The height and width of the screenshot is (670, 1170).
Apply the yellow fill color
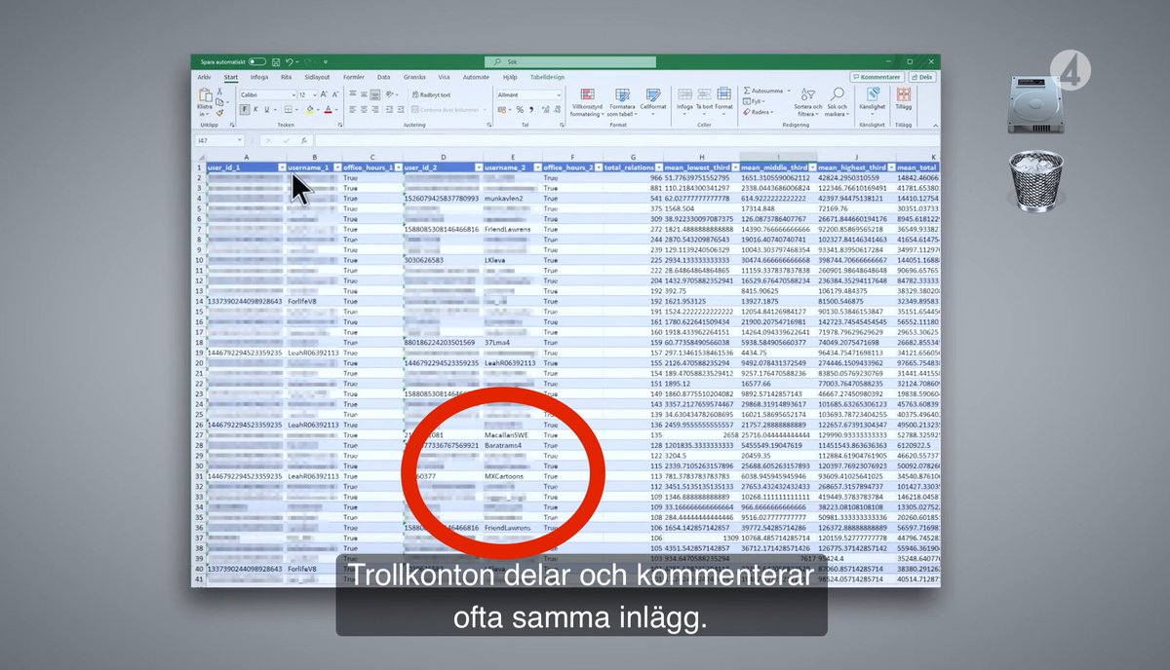(x=310, y=110)
